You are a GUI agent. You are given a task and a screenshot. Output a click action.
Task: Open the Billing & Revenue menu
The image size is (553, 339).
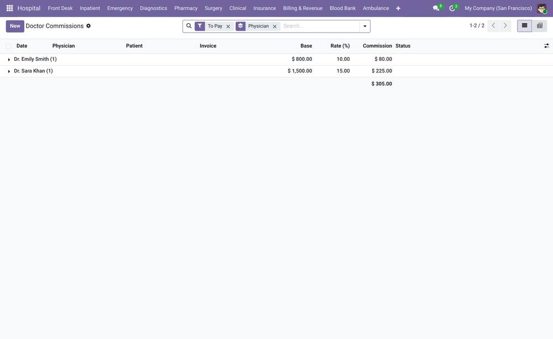(302, 8)
